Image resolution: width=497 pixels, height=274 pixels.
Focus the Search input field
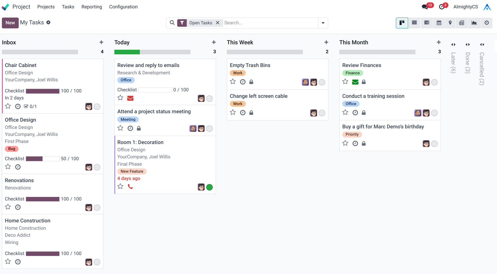click(x=270, y=23)
